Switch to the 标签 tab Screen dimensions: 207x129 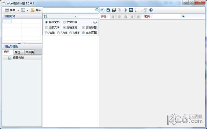pyautogui.click(x=8, y=52)
